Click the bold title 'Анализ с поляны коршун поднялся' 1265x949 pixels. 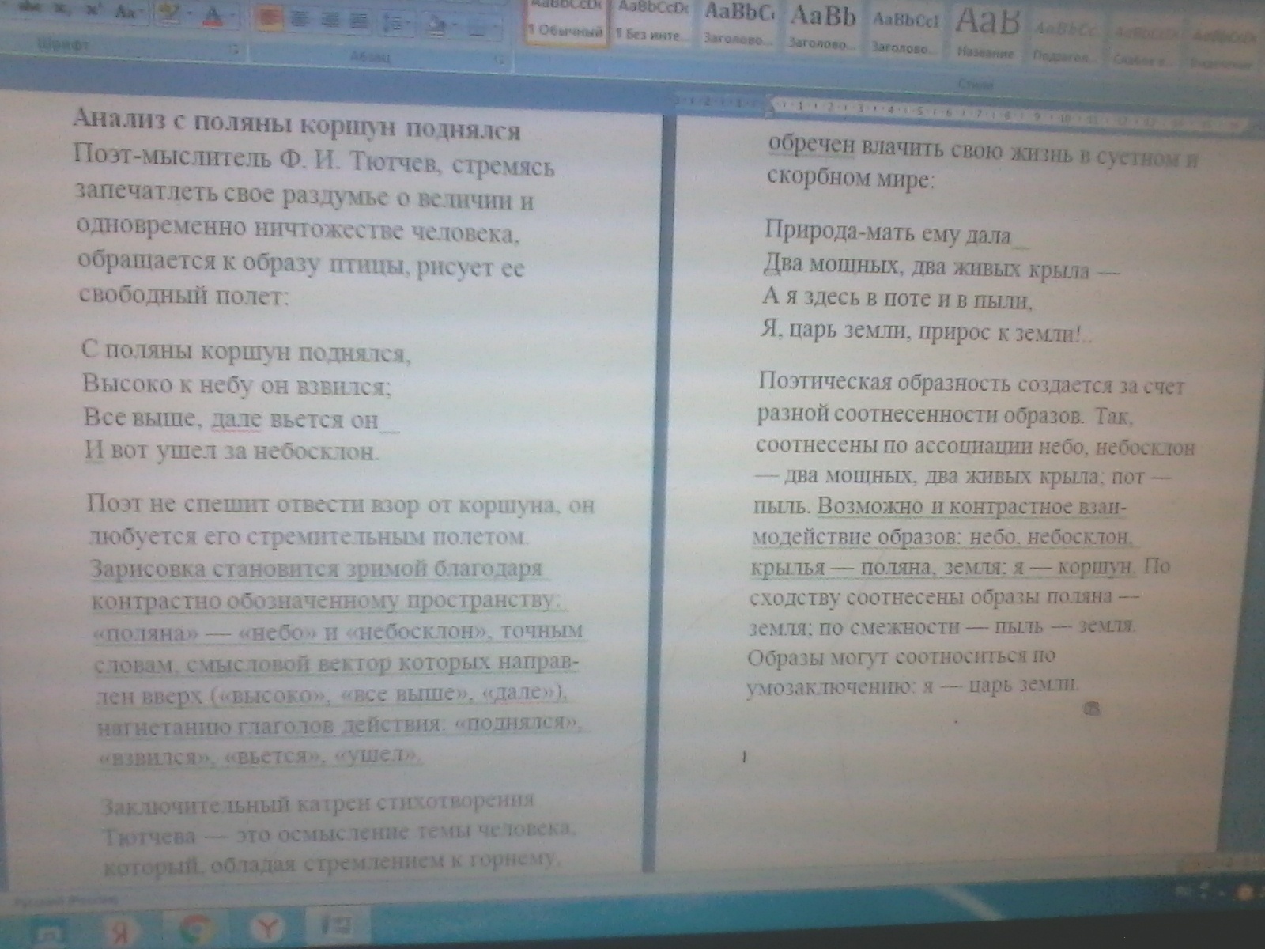(296, 127)
